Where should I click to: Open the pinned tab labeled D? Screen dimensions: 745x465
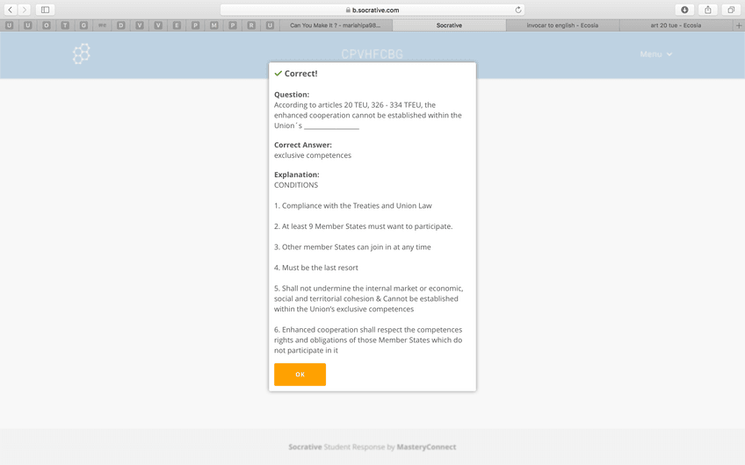[x=120, y=25]
